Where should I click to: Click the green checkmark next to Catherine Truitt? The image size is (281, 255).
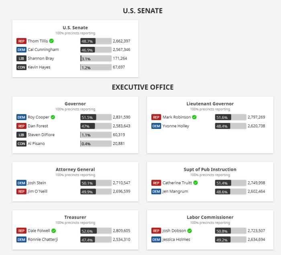pyautogui.click(x=196, y=183)
